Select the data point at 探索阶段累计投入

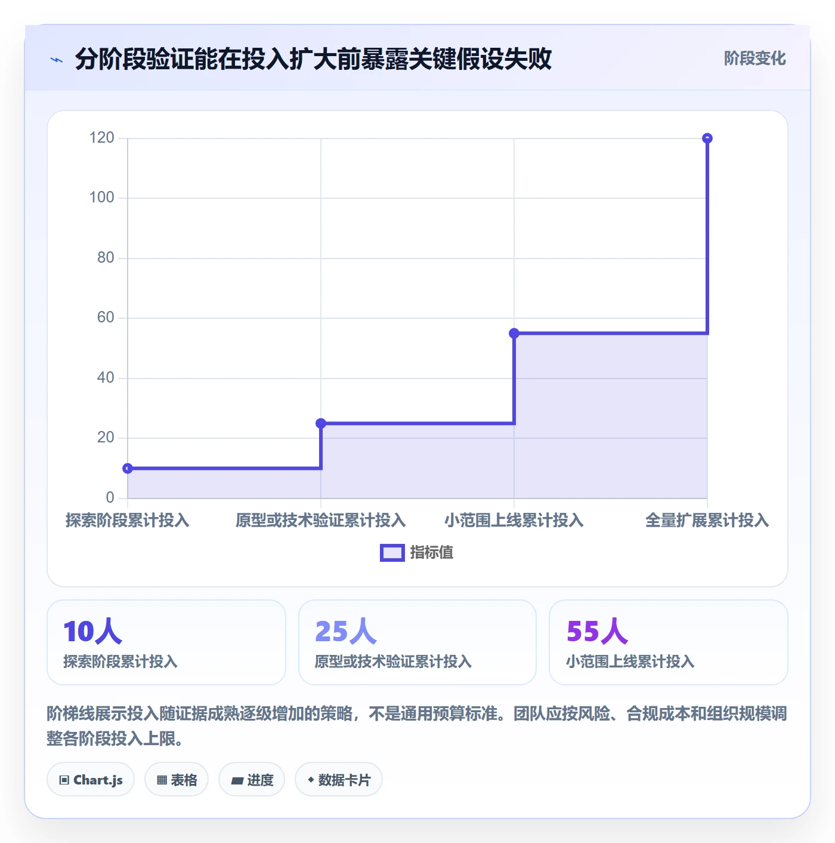coord(128,469)
